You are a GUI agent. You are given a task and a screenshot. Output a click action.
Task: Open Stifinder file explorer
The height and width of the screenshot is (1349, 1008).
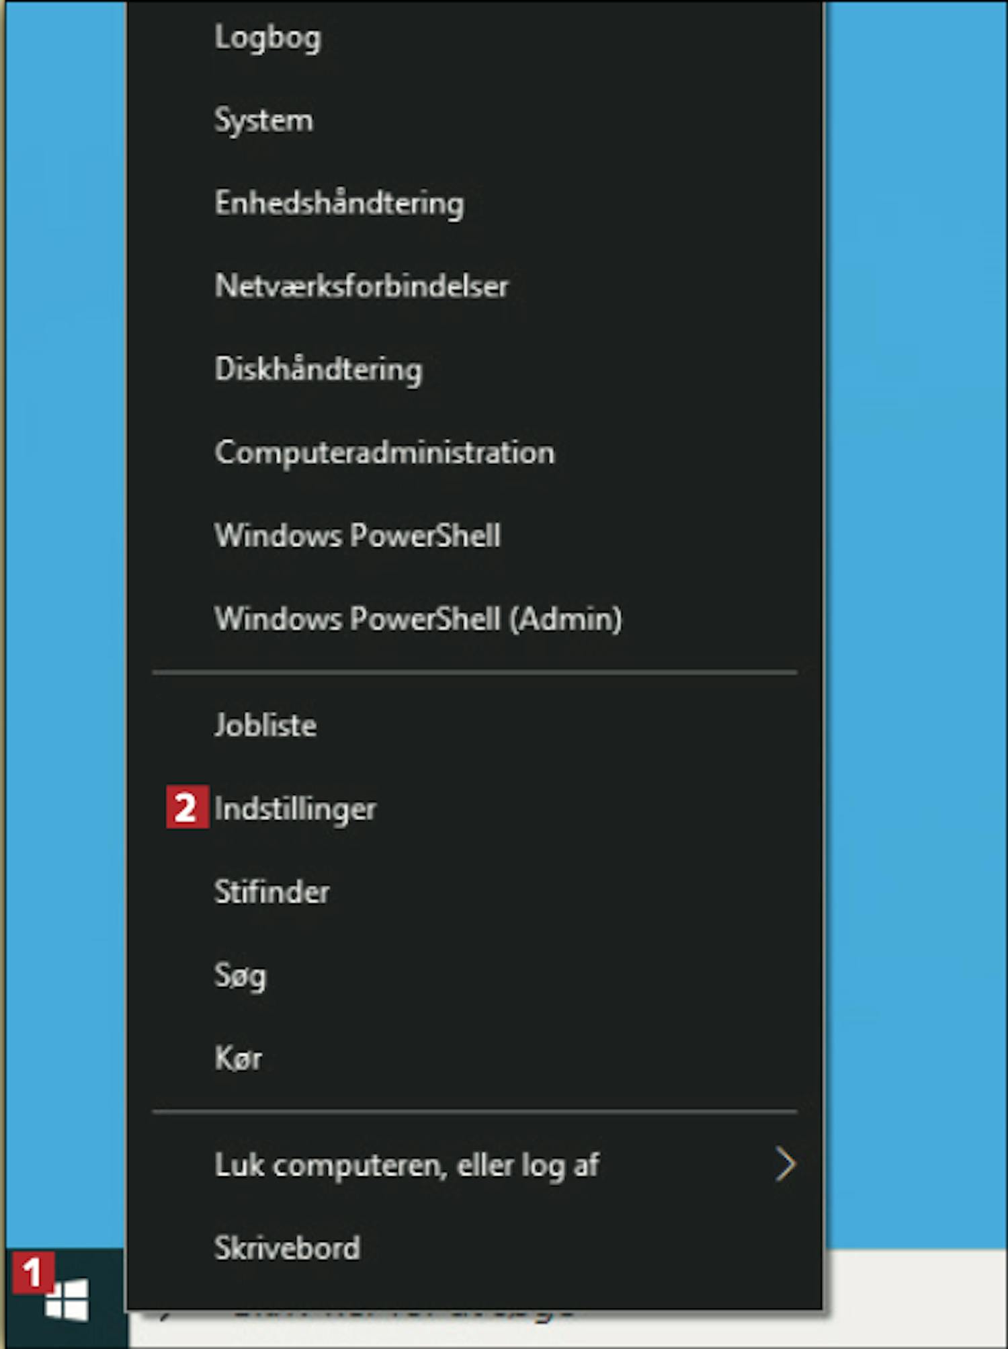coord(271,893)
